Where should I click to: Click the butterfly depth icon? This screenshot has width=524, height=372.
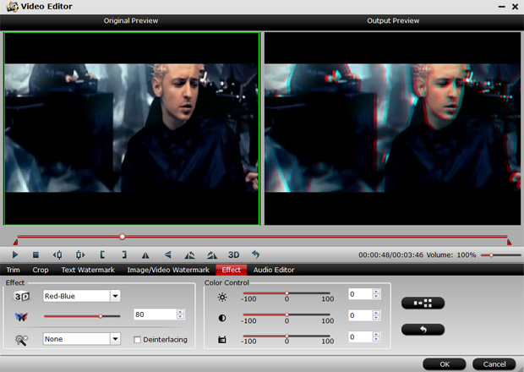[x=21, y=316]
